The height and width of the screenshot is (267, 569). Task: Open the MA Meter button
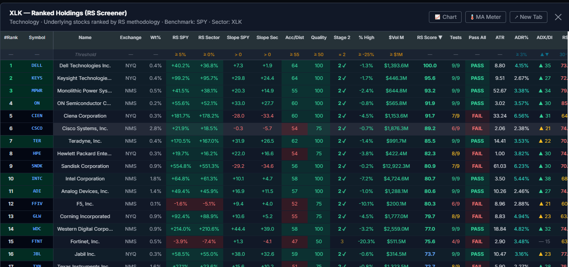(x=486, y=17)
